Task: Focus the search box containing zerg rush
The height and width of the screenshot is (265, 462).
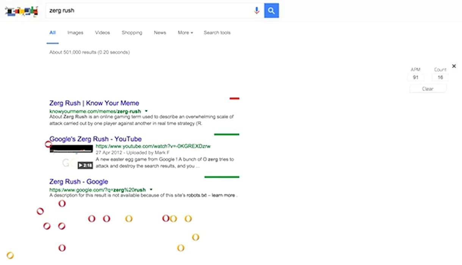Action: click(x=148, y=11)
